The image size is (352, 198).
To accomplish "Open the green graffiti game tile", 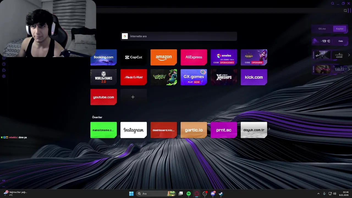I will pyautogui.click(x=164, y=77).
